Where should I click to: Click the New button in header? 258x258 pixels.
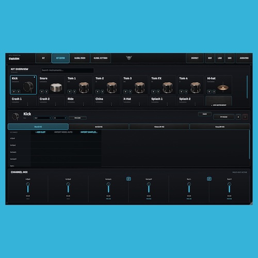[x=210, y=58]
